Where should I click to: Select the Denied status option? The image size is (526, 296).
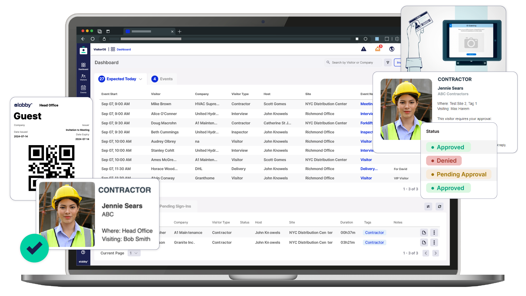444,161
